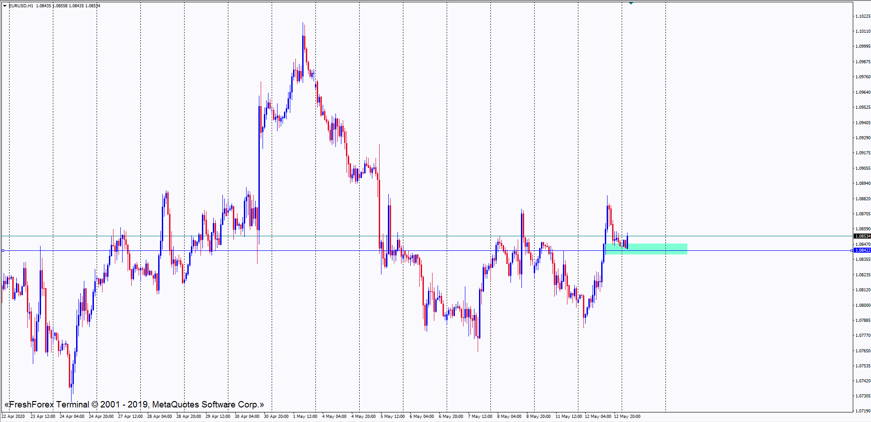Click the 5 May 12:00 time label
This screenshot has height=422, width=871.
[393, 416]
